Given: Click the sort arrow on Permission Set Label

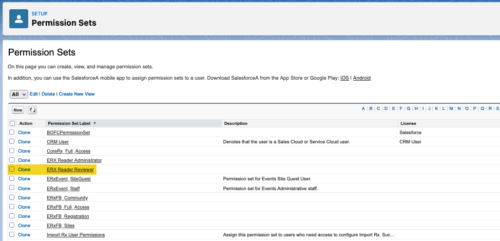Looking at the screenshot, I should pos(94,123).
